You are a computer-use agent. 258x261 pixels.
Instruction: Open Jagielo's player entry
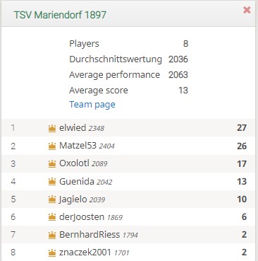click(x=73, y=199)
